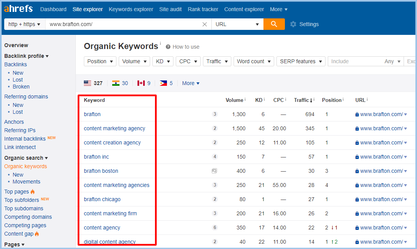The image size is (417, 249).
Task: Click the info icon next to Volume header
Action: click(x=245, y=100)
